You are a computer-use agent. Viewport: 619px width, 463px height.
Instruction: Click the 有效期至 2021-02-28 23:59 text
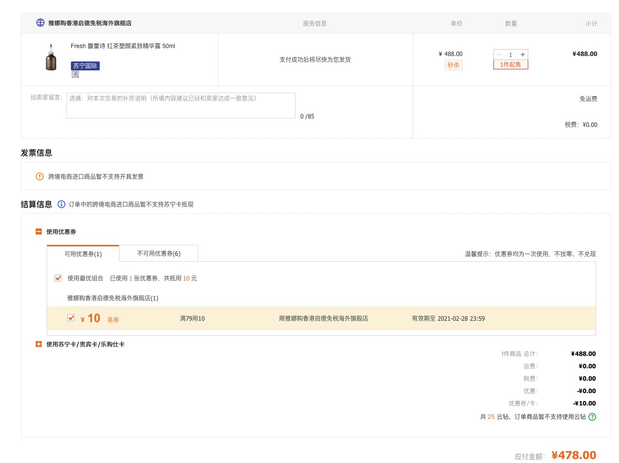[448, 319]
